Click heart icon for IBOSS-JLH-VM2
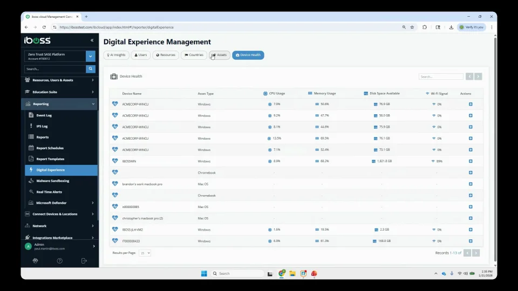Image resolution: width=518 pixels, height=291 pixels. pyautogui.click(x=115, y=230)
